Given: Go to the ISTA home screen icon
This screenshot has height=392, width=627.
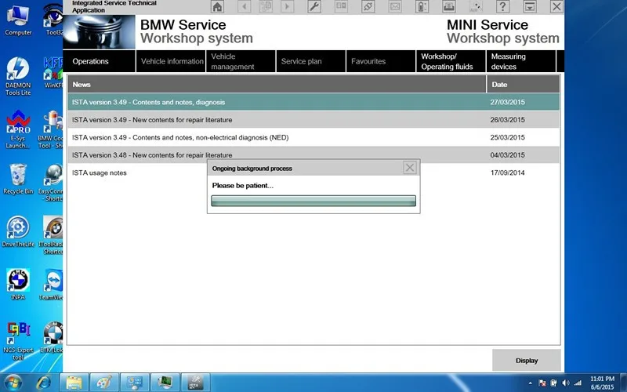Looking at the screenshot, I should (217, 6).
